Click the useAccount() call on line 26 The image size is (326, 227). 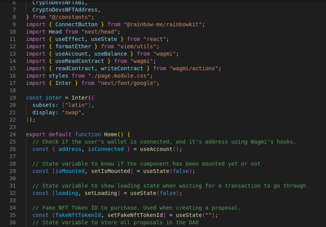(159, 149)
